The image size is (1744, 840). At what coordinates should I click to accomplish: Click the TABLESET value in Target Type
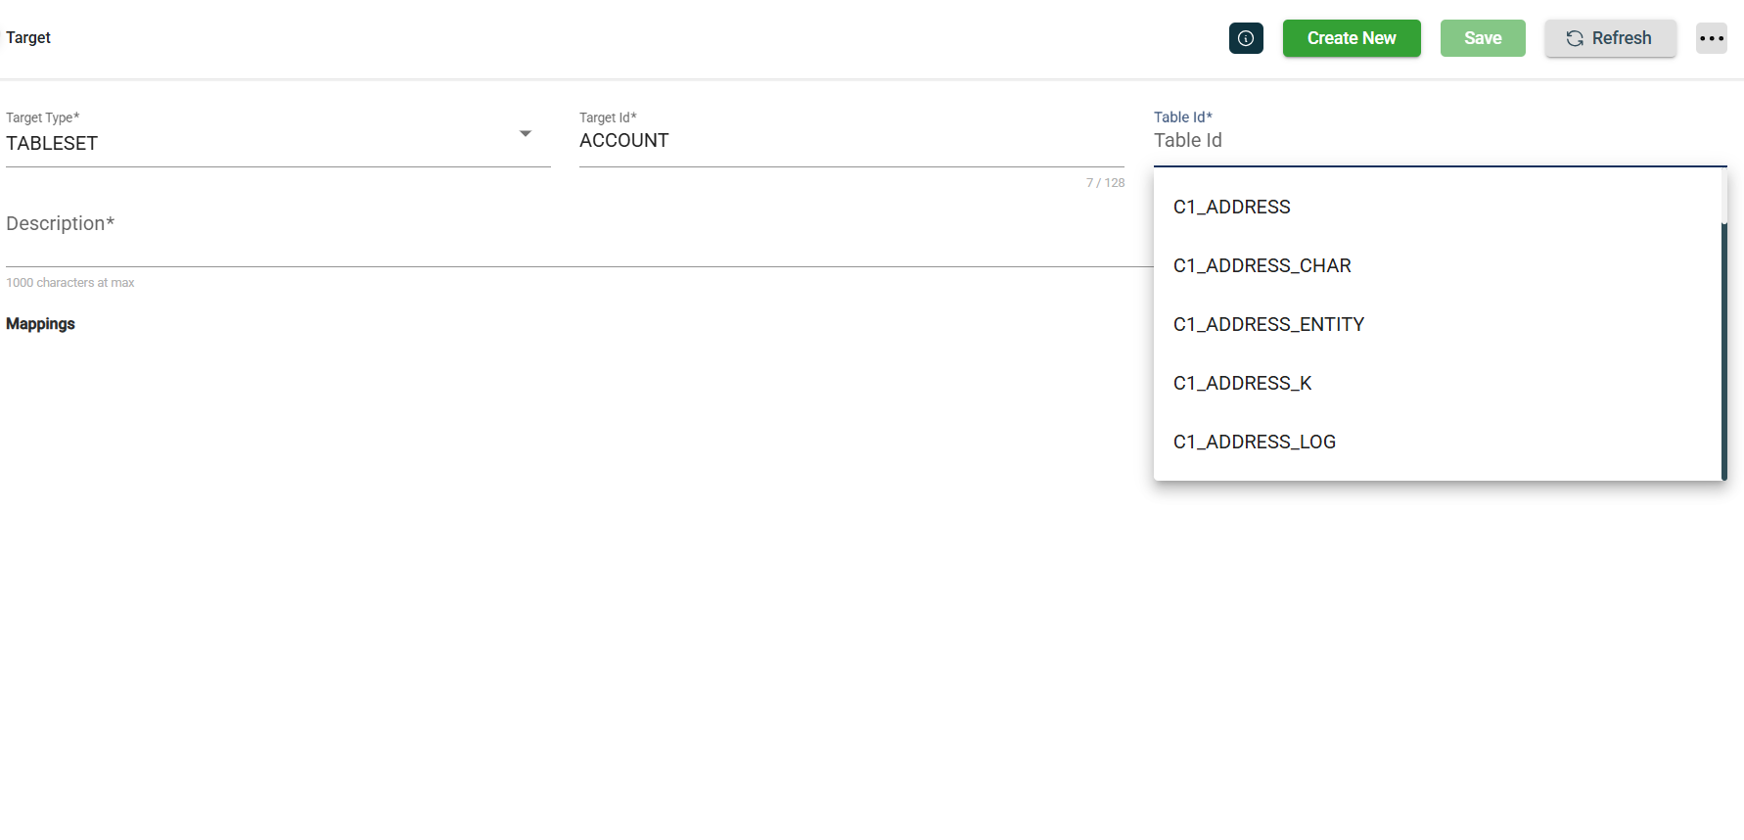pos(53,144)
